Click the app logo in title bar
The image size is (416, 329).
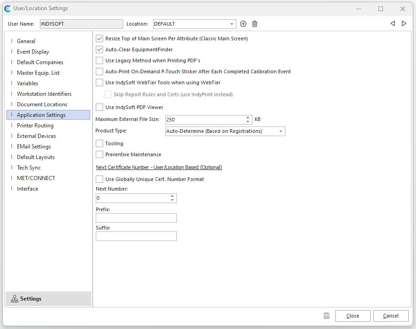[8, 9]
